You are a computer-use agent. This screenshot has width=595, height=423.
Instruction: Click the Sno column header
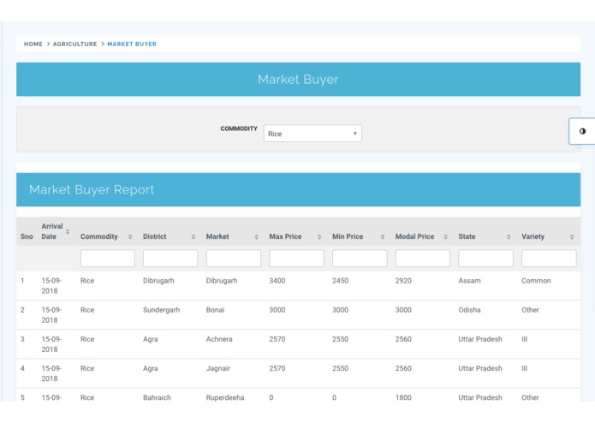click(x=27, y=236)
